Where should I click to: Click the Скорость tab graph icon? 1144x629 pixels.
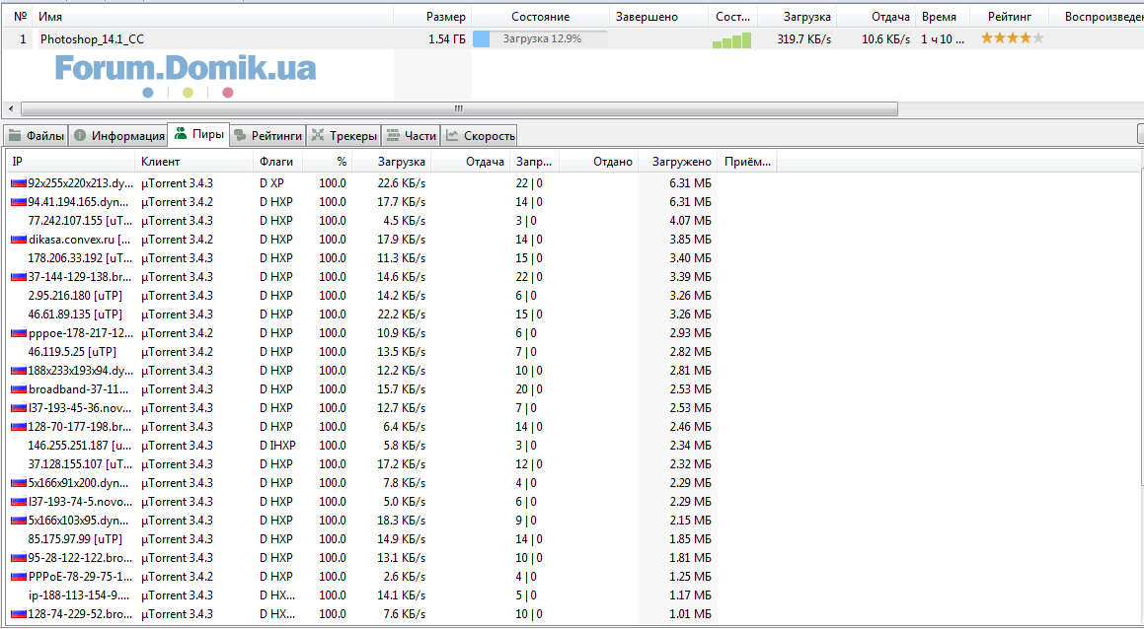point(452,136)
